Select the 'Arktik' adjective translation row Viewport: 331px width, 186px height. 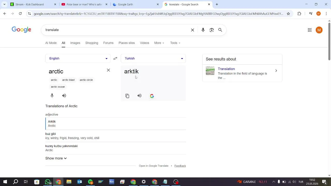tap(116, 123)
